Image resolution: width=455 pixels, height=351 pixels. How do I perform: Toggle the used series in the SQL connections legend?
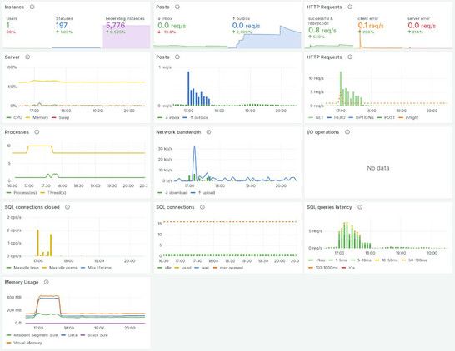pyautogui.click(x=187, y=268)
